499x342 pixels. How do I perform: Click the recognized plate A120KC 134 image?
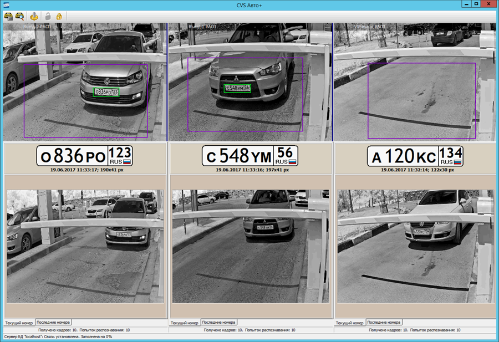[415, 156]
